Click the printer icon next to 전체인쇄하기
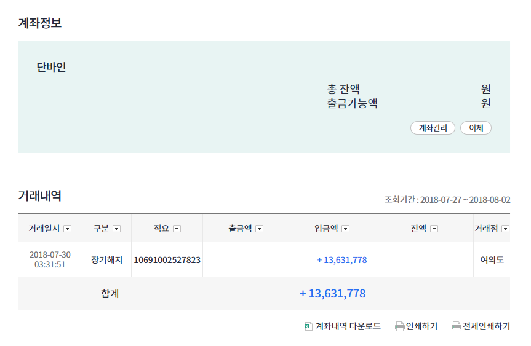The image size is (531, 346). [456, 326]
